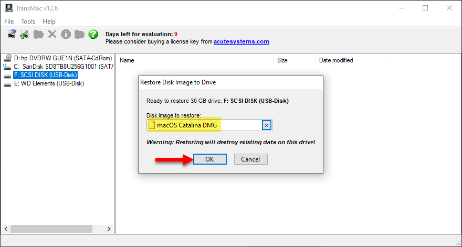The image size is (462, 247).
Task: Sort by the Name column header
Action: [195, 60]
